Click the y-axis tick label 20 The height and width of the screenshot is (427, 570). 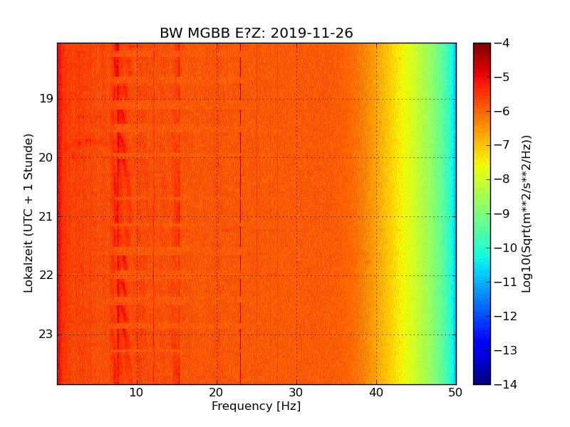pos(46,157)
